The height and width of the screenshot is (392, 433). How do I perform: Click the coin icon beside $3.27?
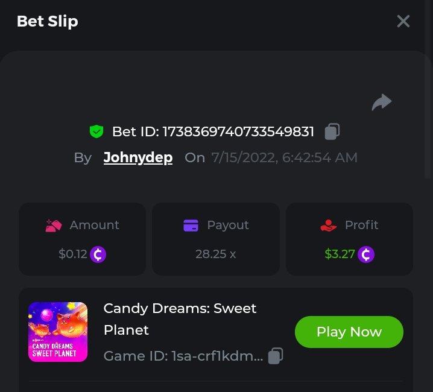tap(366, 254)
